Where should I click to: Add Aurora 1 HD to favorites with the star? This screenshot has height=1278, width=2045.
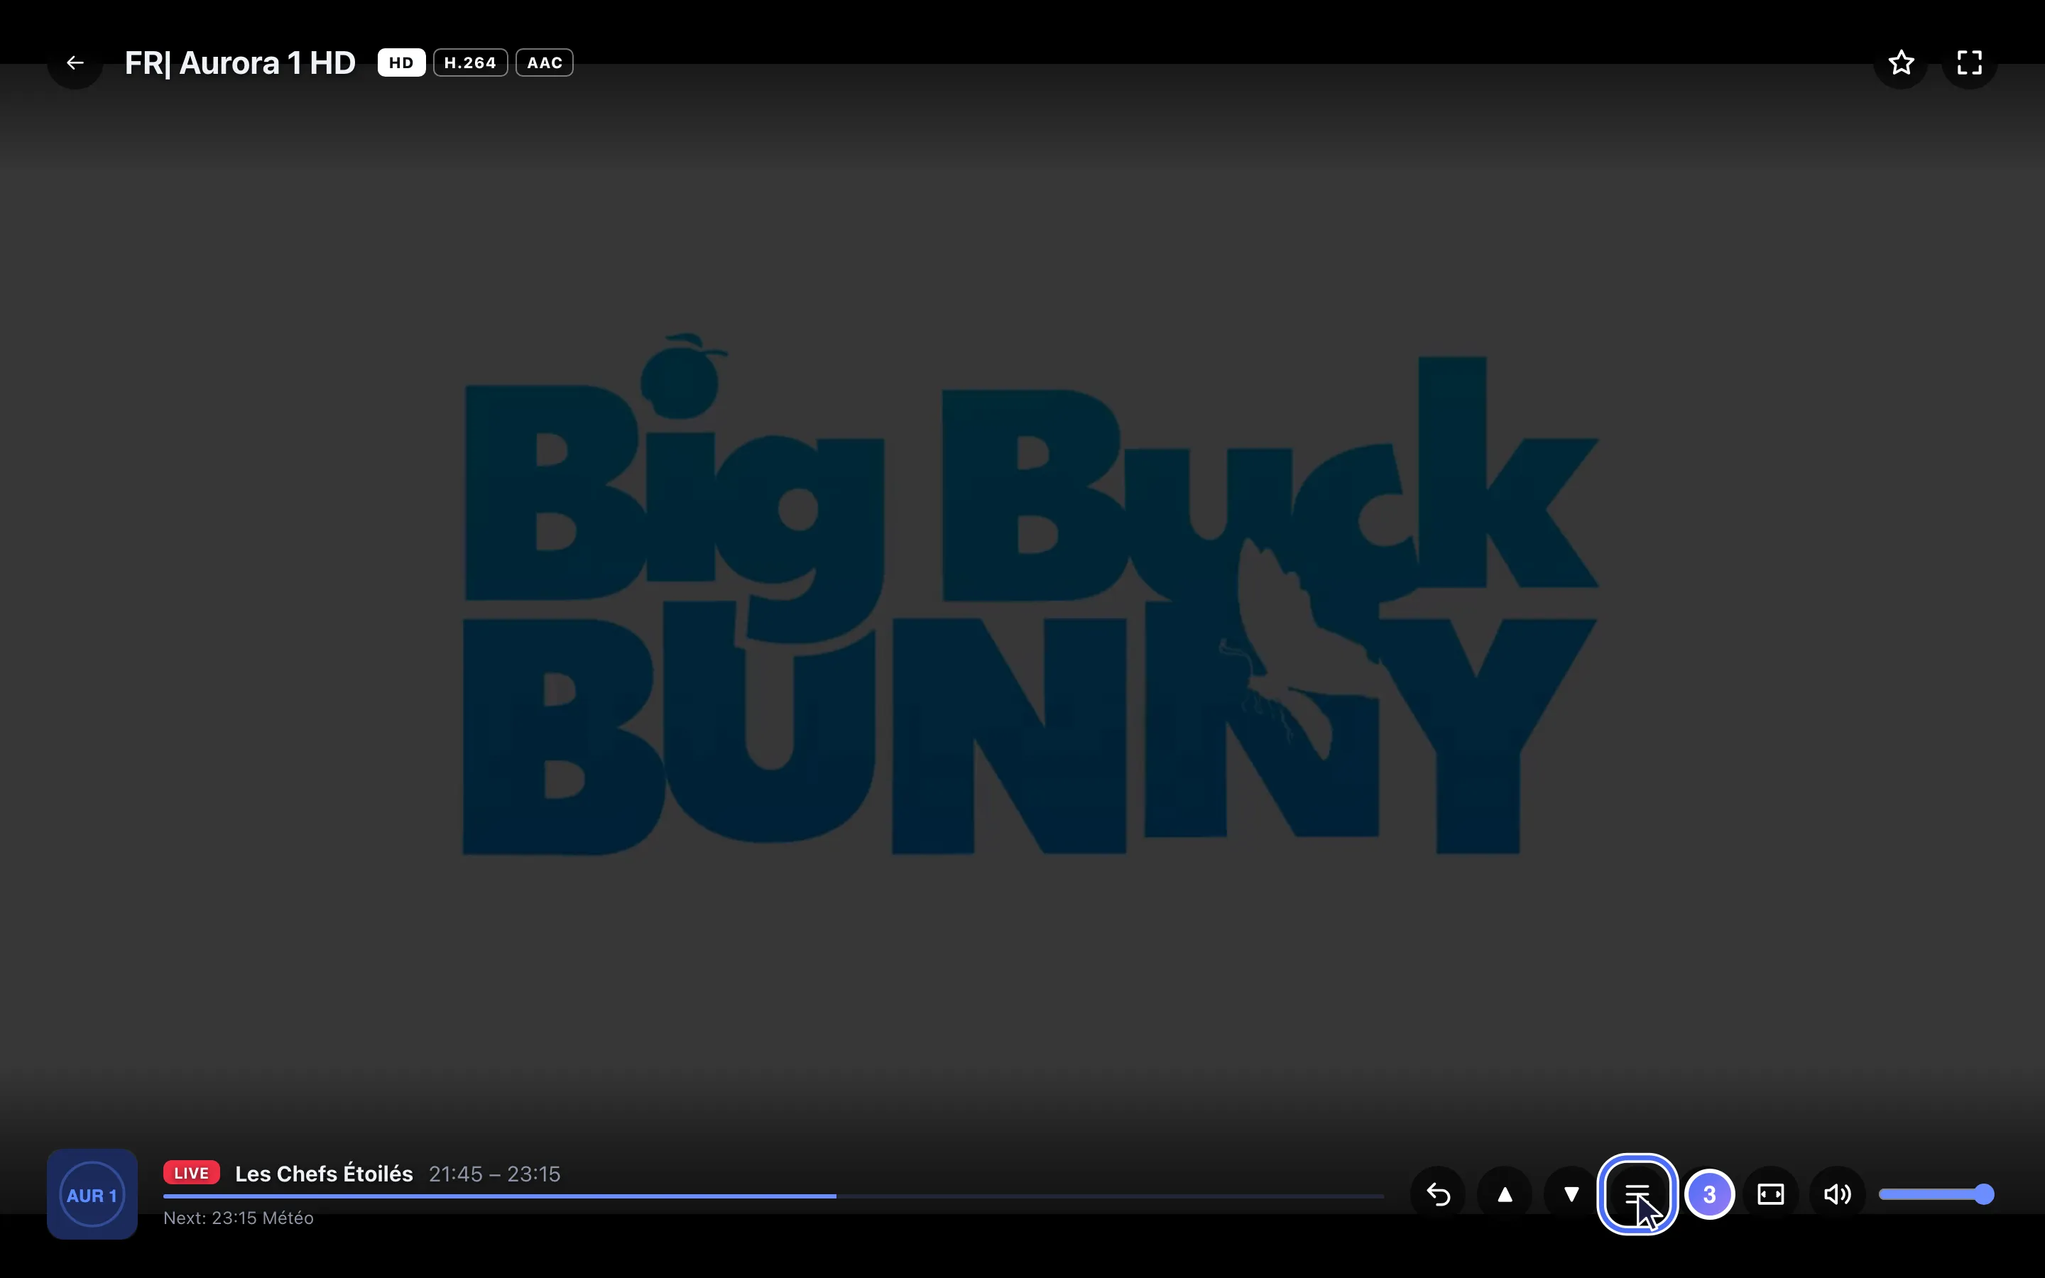pyautogui.click(x=1902, y=62)
